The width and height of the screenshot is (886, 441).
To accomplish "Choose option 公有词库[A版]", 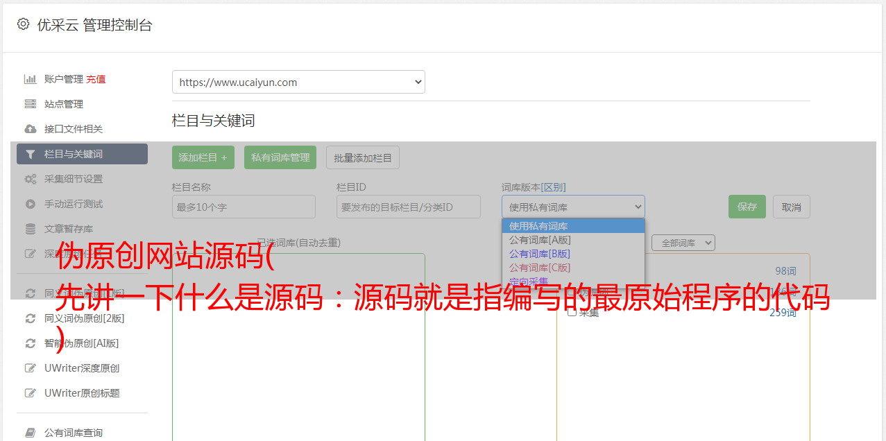I will 573,240.
